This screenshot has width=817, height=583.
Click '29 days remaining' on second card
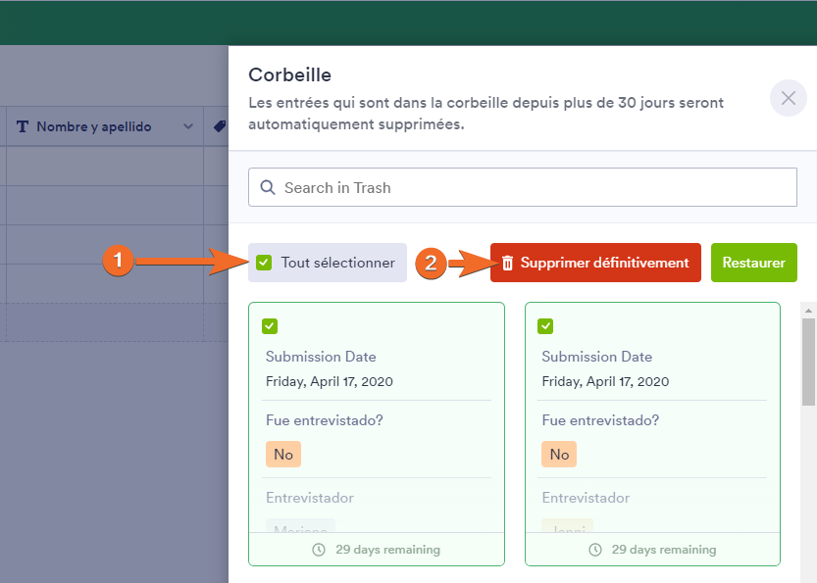(664, 550)
